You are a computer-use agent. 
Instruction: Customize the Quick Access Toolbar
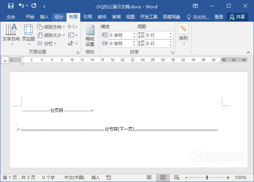coord(44,7)
